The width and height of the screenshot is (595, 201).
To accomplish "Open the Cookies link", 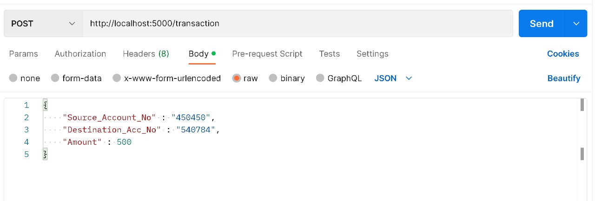I will coord(563,54).
